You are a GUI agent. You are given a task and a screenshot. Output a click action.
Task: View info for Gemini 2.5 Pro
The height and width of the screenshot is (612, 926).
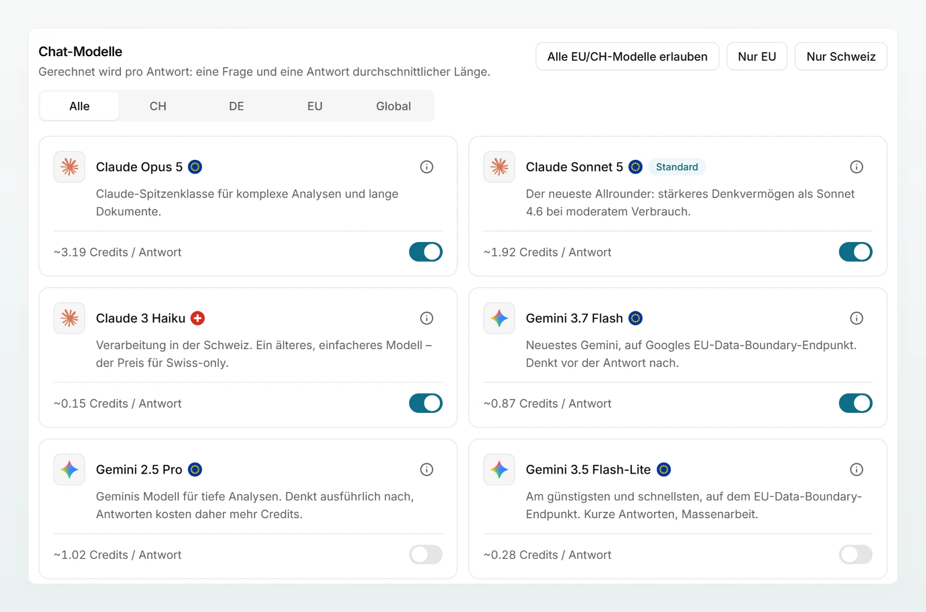(427, 470)
